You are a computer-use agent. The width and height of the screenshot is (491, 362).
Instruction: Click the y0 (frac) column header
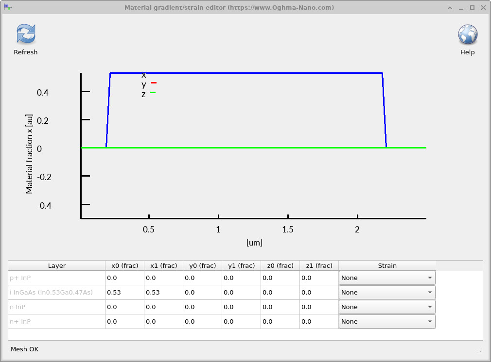coord(202,266)
